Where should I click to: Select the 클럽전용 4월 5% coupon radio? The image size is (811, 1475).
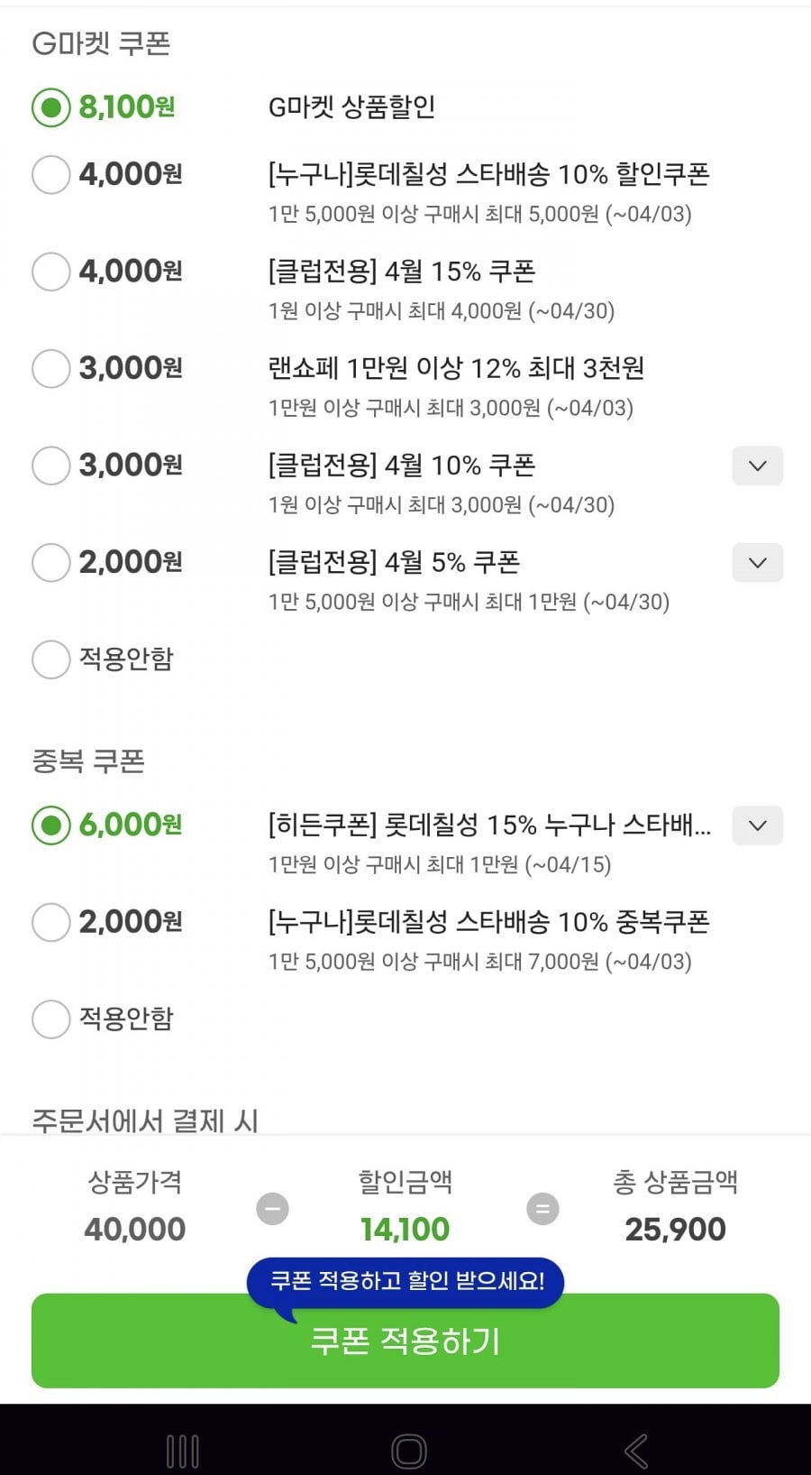click(51, 563)
